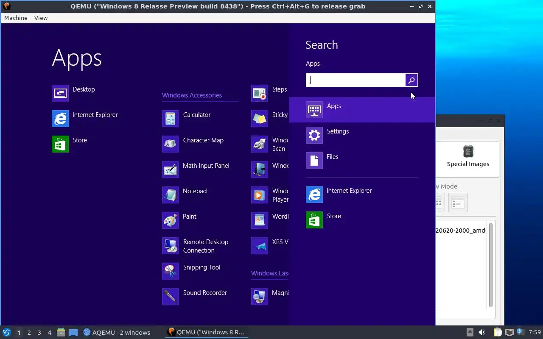Click into the Search text box

coord(355,80)
